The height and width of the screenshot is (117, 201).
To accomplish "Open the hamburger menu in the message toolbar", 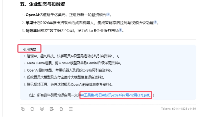I will 71,109.
